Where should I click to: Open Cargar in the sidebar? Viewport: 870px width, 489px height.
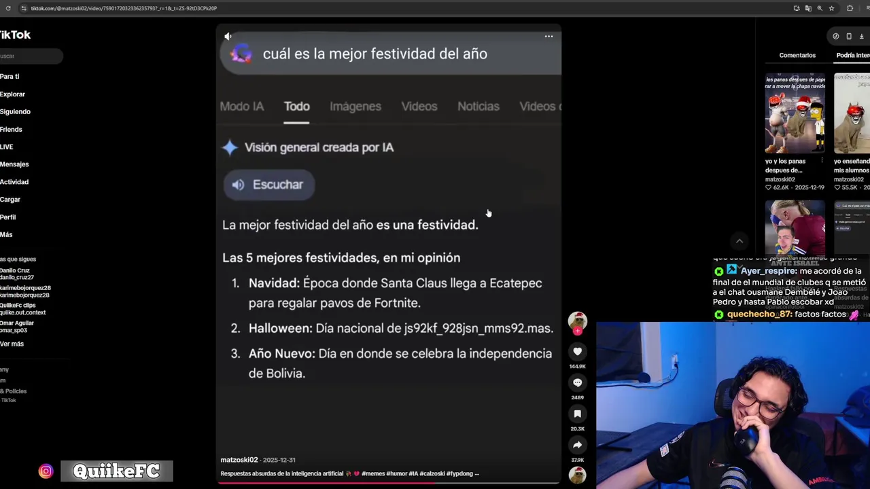tap(10, 200)
